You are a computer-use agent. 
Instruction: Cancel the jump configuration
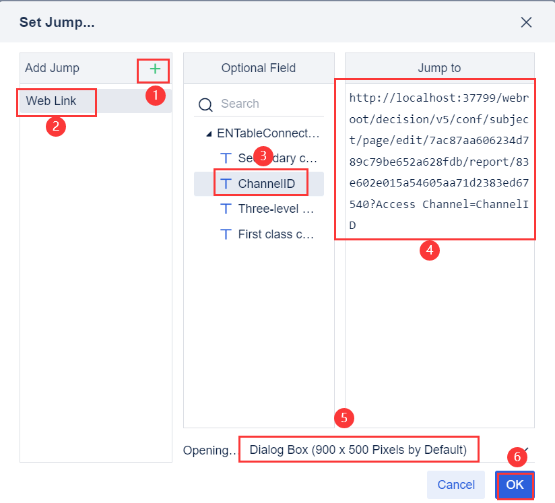[456, 485]
